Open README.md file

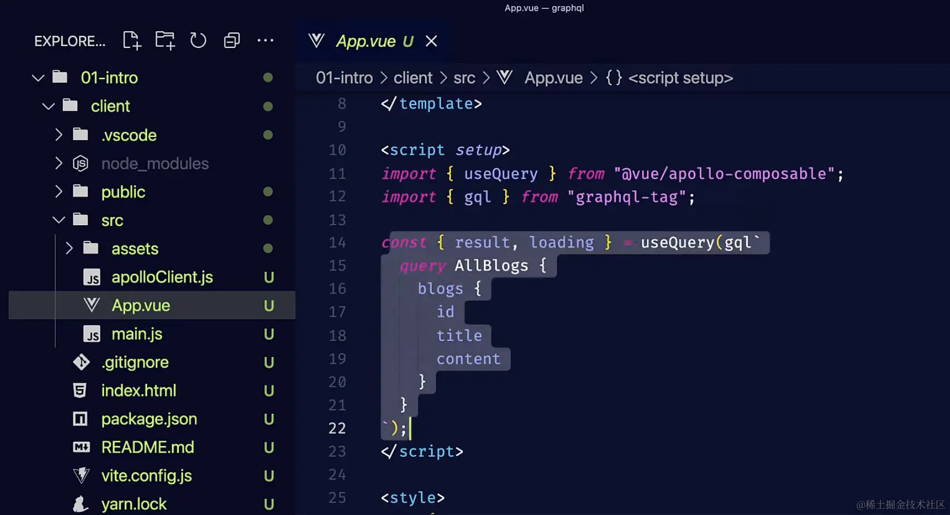148,447
